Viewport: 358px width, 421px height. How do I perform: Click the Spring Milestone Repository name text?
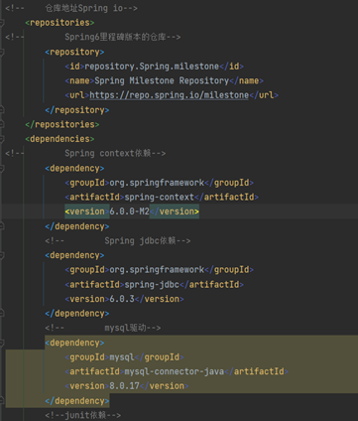(162, 80)
